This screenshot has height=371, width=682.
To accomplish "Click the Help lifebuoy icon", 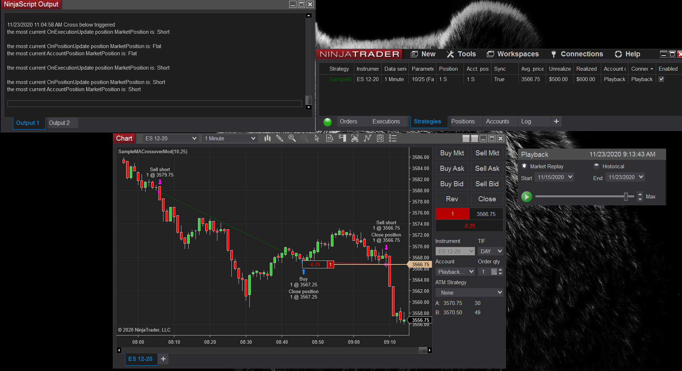I will [618, 54].
